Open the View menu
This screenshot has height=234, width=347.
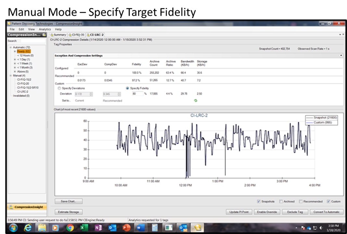pos(31,29)
